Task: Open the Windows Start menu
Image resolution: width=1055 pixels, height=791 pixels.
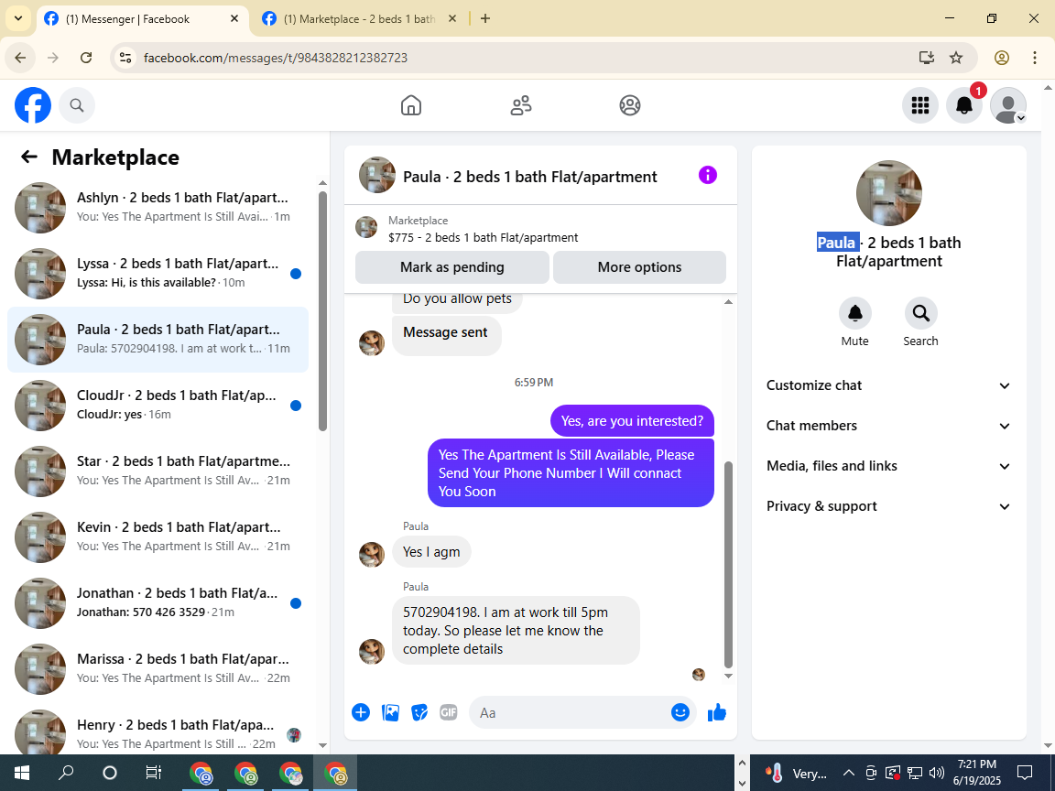Action: (22, 773)
